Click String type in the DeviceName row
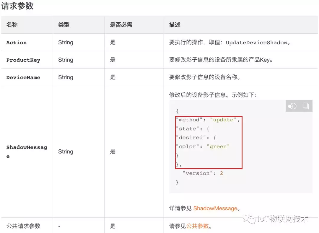This screenshot has height=233, width=319. (x=66, y=77)
